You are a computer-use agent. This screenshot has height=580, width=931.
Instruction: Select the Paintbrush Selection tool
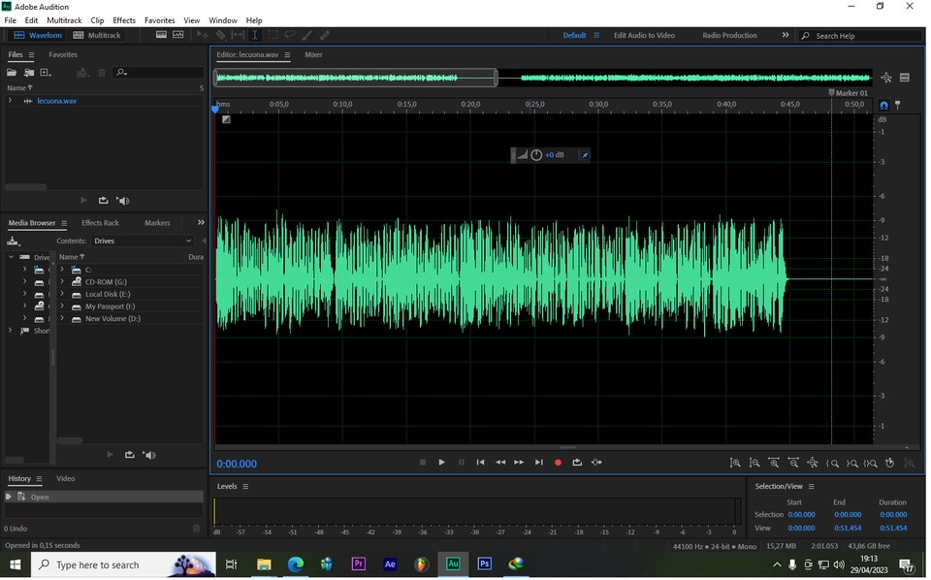(307, 35)
